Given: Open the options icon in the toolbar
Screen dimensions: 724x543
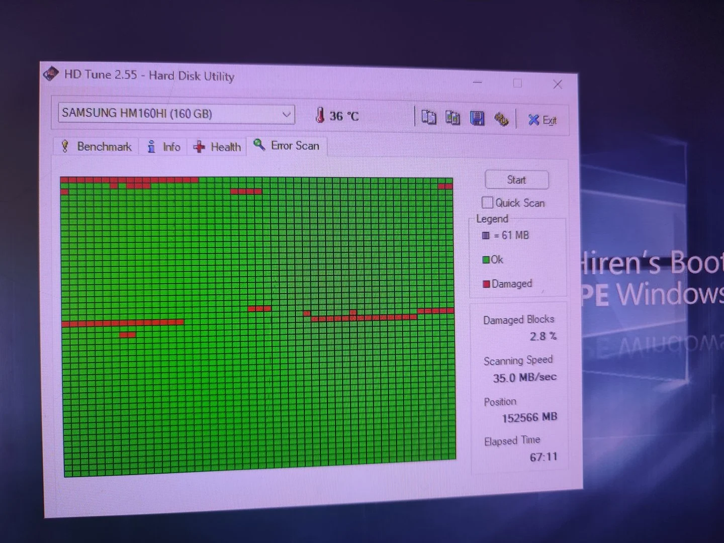Looking at the screenshot, I should pos(501,119).
